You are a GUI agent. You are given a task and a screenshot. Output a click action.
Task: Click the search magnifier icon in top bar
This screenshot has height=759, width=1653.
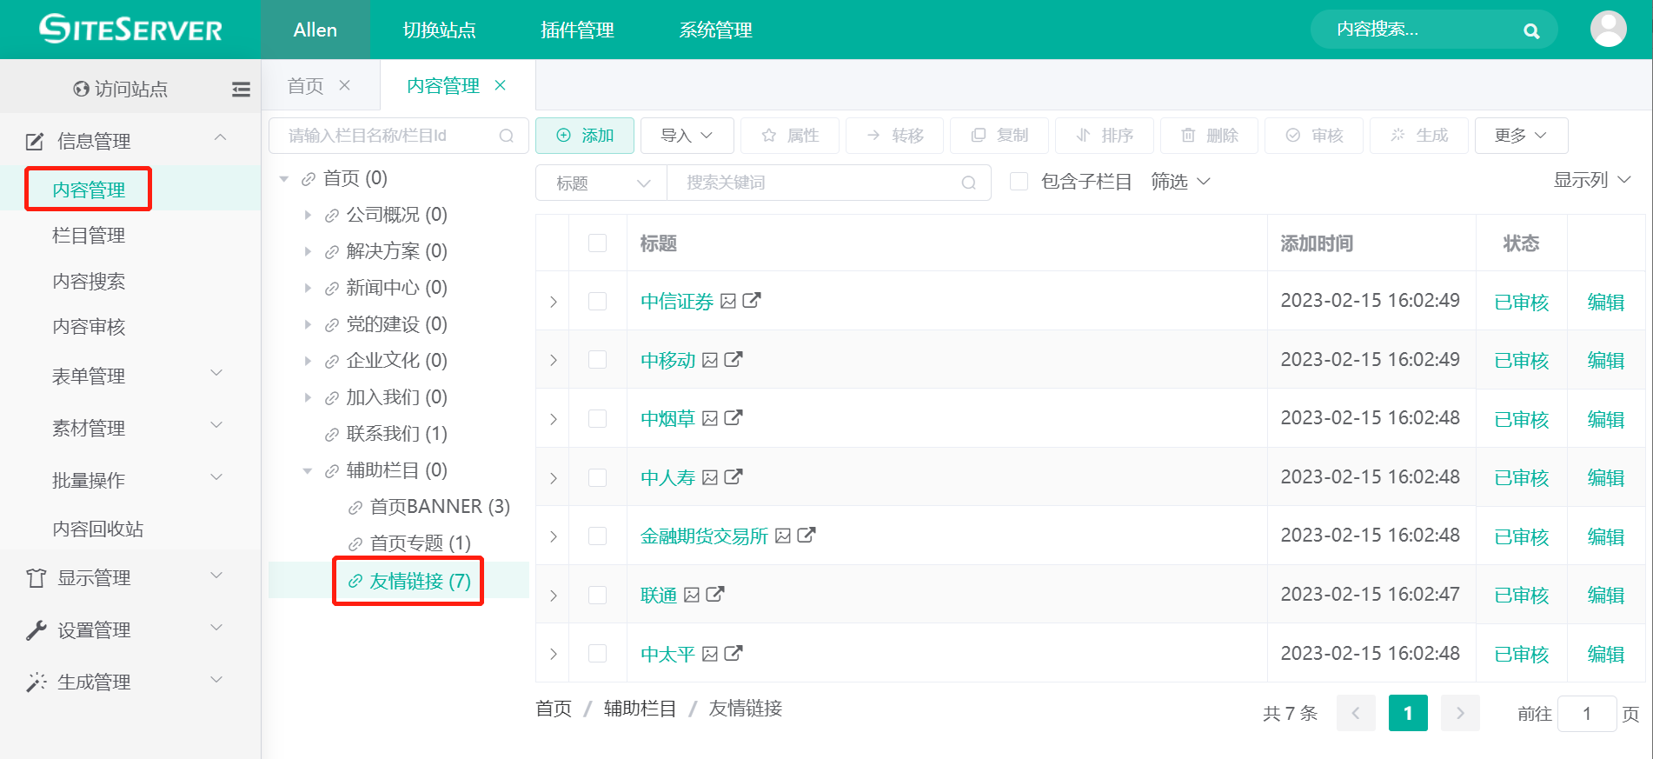coord(1531,31)
